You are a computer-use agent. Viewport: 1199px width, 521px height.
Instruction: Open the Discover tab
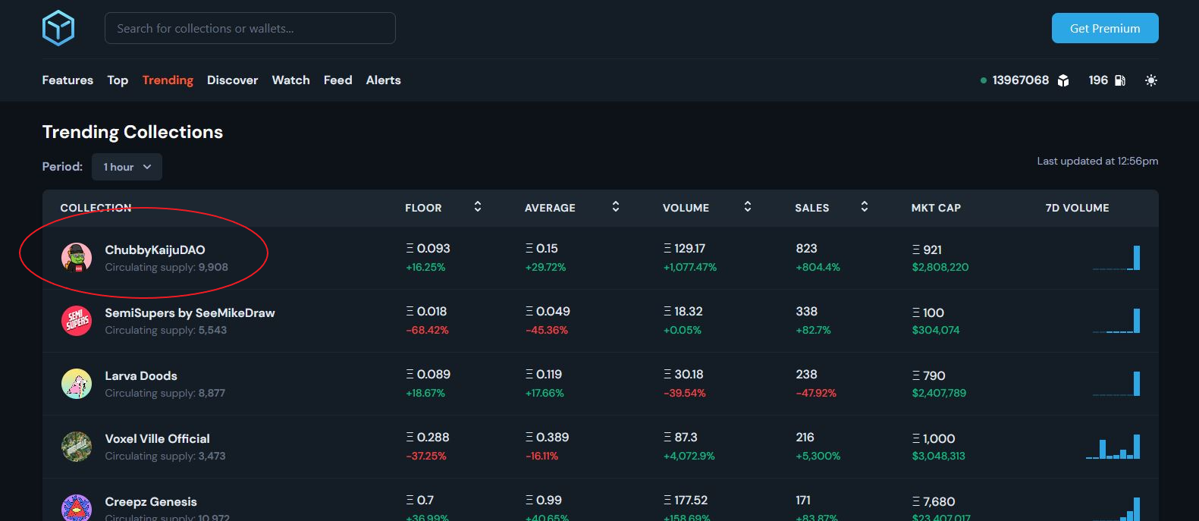232,80
